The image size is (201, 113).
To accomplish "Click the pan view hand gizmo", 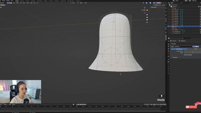I will (x=147, y=17).
